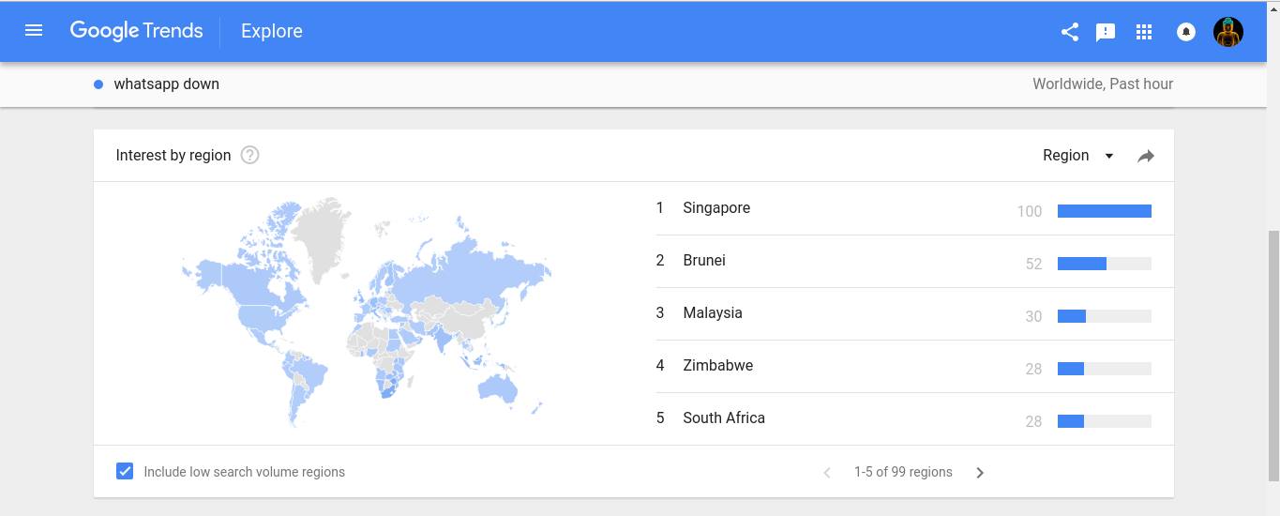Go to previous page of regions
The width and height of the screenshot is (1280, 516).
827,473
